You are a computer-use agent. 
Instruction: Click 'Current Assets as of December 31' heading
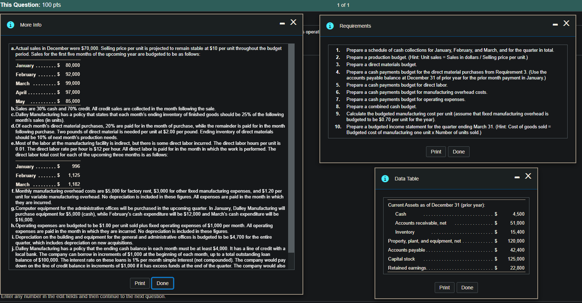point(436,205)
